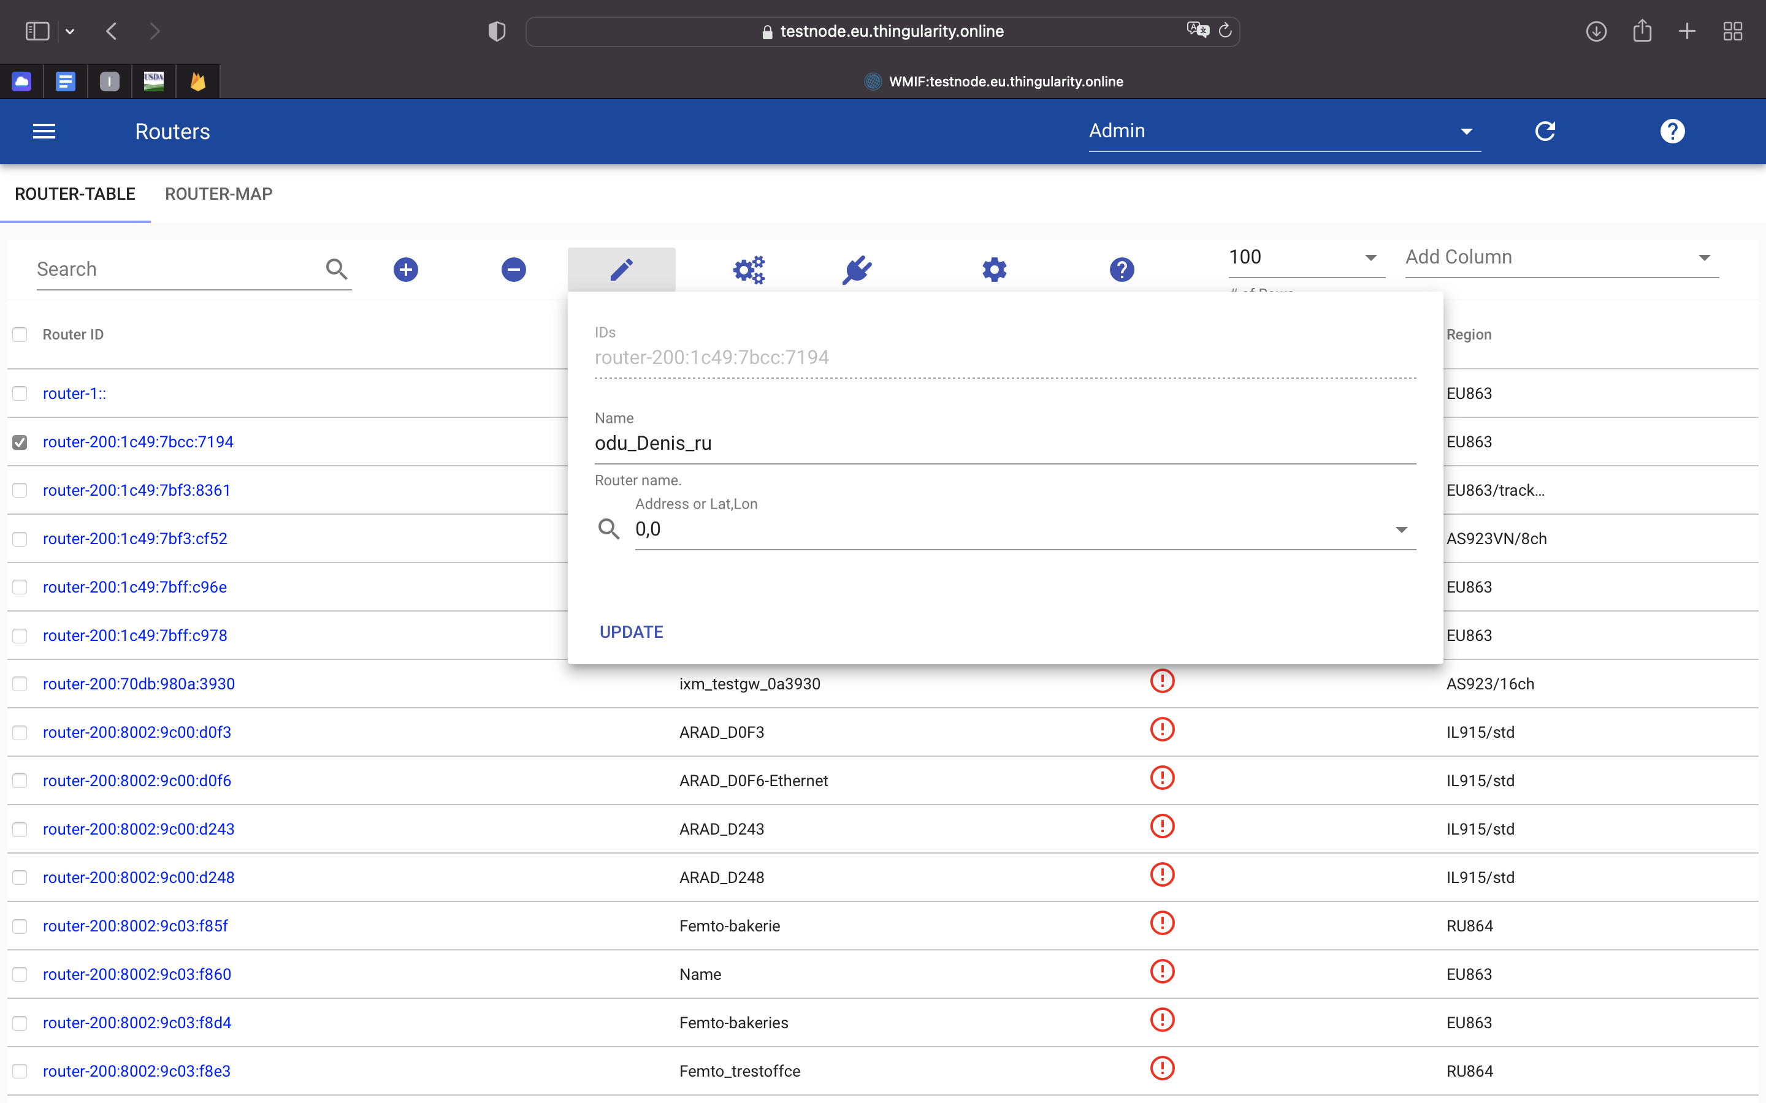Click the toolbar question mark help icon
This screenshot has height=1103, width=1766.
pyautogui.click(x=1122, y=269)
